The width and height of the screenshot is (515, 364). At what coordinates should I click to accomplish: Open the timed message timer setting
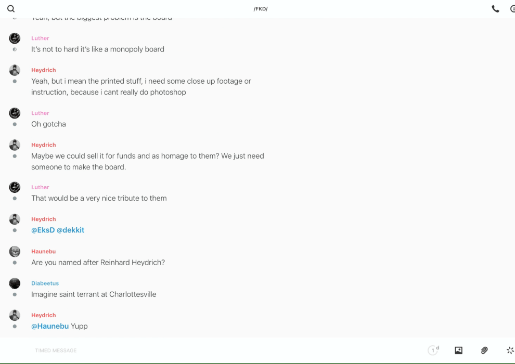point(433,350)
